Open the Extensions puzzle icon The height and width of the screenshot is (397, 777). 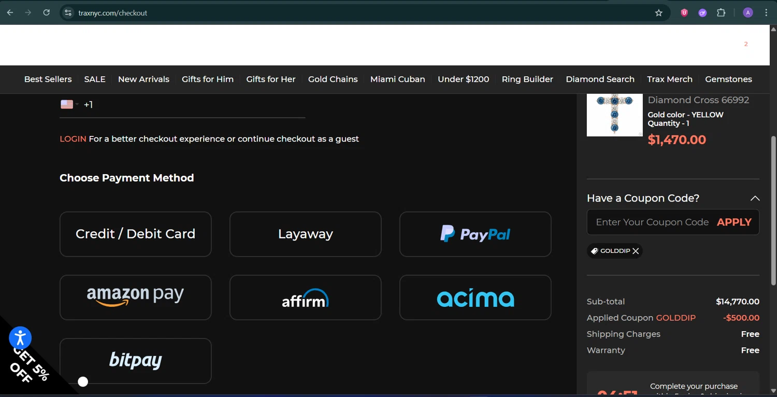pyautogui.click(x=721, y=13)
